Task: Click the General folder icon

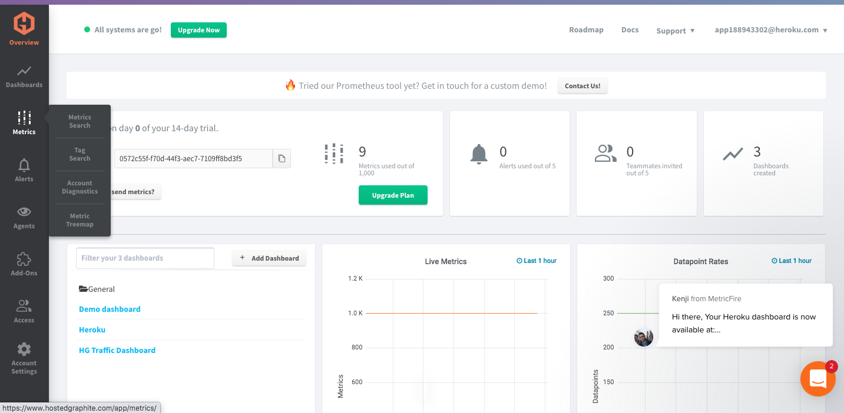Action: [83, 289]
